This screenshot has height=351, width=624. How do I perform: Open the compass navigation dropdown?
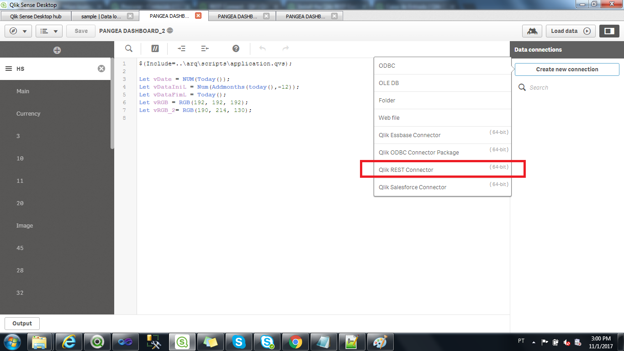[x=18, y=31]
